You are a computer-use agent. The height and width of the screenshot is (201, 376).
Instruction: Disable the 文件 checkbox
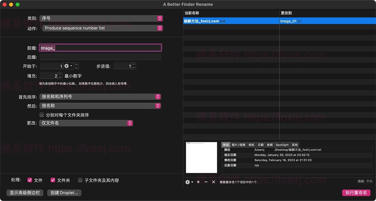click(x=30, y=180)
